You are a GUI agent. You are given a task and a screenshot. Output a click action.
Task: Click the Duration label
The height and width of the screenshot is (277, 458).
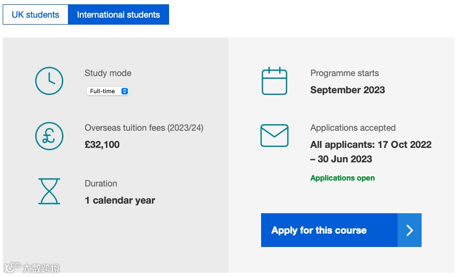pyautogui.click(x=101, y=183)
